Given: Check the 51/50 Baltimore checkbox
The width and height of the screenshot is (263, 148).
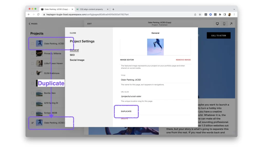Looking at the screenshot, I should coord(32,73).
